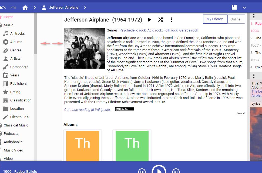Open artist three-dot options menu
262x173 pixels.
[172, 20]
